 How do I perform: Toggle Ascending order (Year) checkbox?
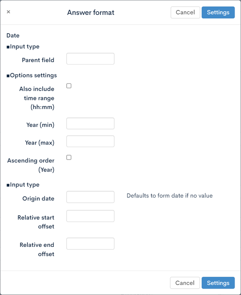click(x=69, y=157)
